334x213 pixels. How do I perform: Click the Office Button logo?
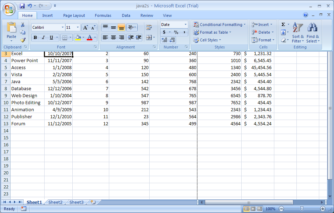tap(9, 9)
